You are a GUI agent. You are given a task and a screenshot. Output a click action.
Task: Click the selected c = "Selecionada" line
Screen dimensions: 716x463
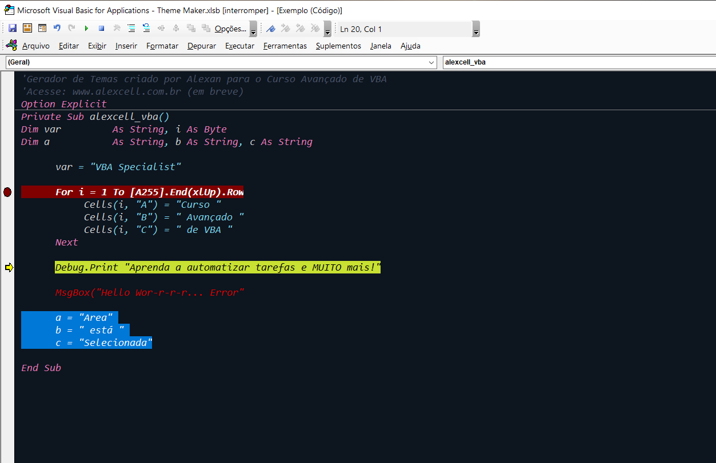(x=87, y=343)
